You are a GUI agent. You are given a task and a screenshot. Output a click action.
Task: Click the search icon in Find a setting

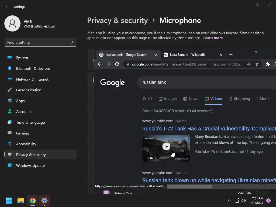pyautogui.click(x=71, y=42)
